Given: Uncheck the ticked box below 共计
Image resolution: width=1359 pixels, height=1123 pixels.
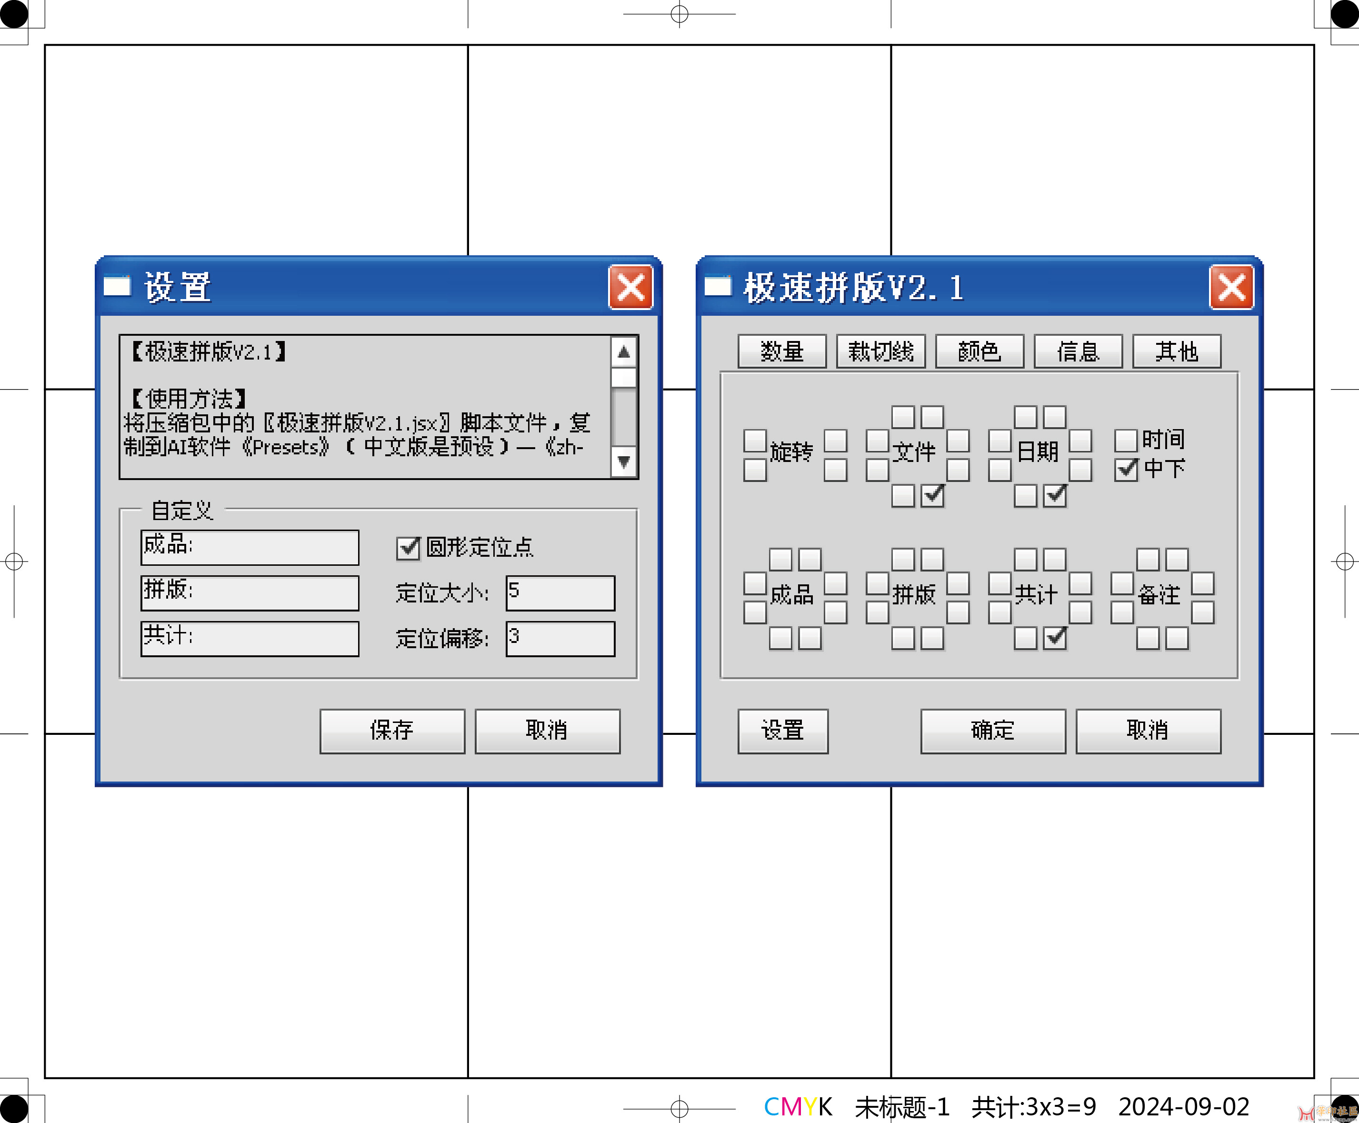Looking at the screenshot, I should (x=1054, y=639).
